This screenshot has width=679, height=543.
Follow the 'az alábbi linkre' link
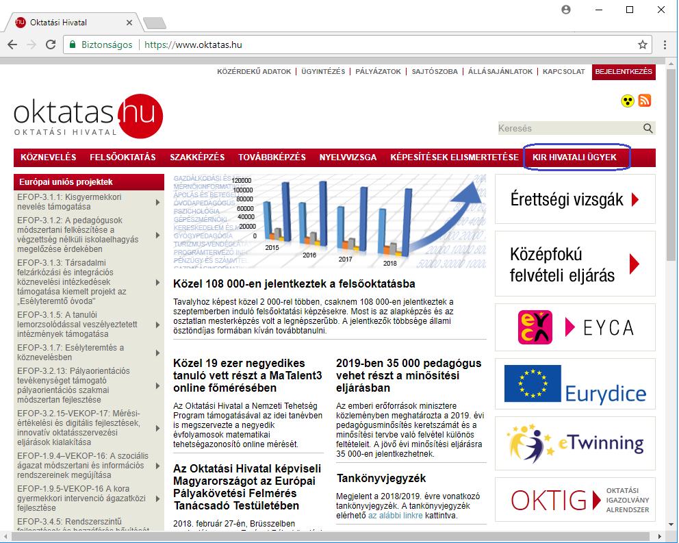396,516
